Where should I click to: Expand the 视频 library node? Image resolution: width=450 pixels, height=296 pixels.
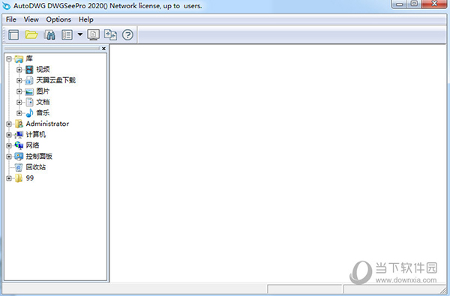coord(19,70)
